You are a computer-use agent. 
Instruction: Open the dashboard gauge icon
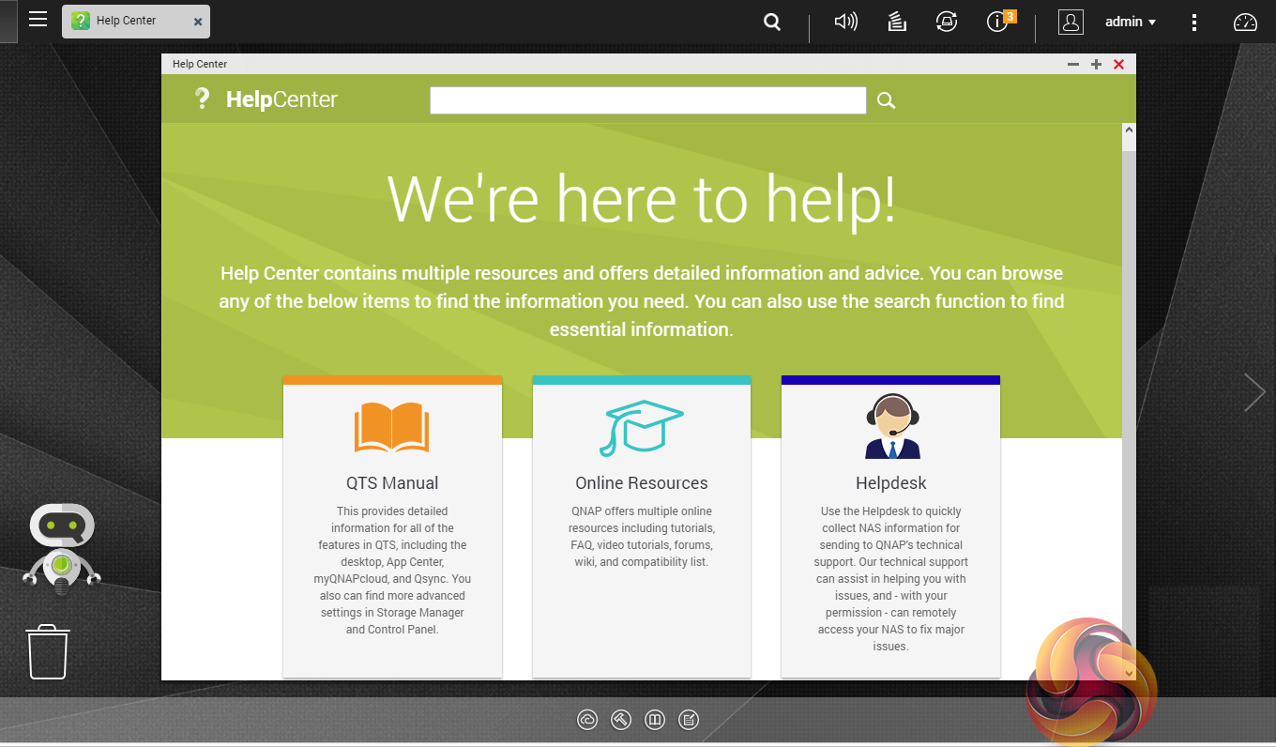point(1245,22)
